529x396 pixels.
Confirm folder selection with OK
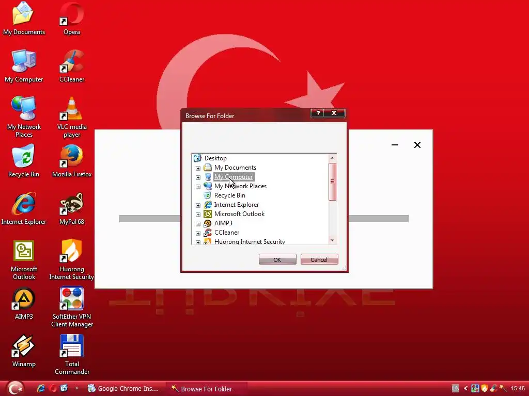tap(277, 260)
